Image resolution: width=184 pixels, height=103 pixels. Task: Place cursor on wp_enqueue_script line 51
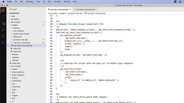click(83, 55)
